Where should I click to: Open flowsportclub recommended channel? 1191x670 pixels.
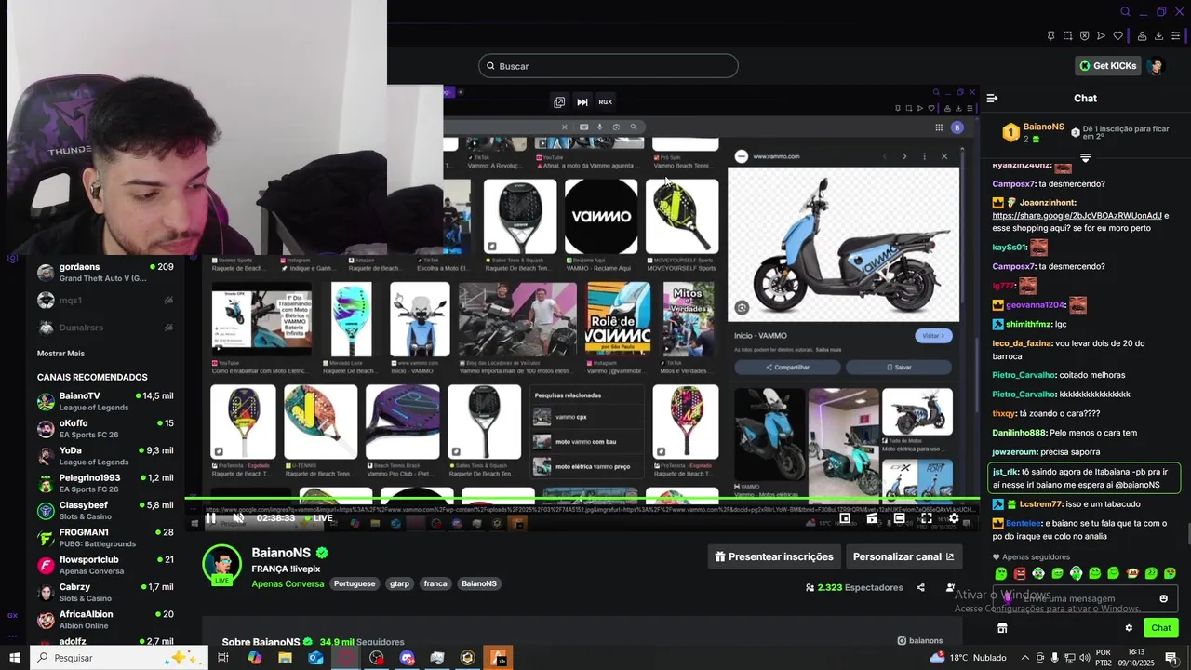[x=105, y=565]
